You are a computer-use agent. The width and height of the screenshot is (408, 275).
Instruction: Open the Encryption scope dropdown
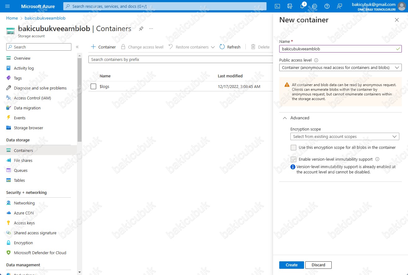pos(345,136)
